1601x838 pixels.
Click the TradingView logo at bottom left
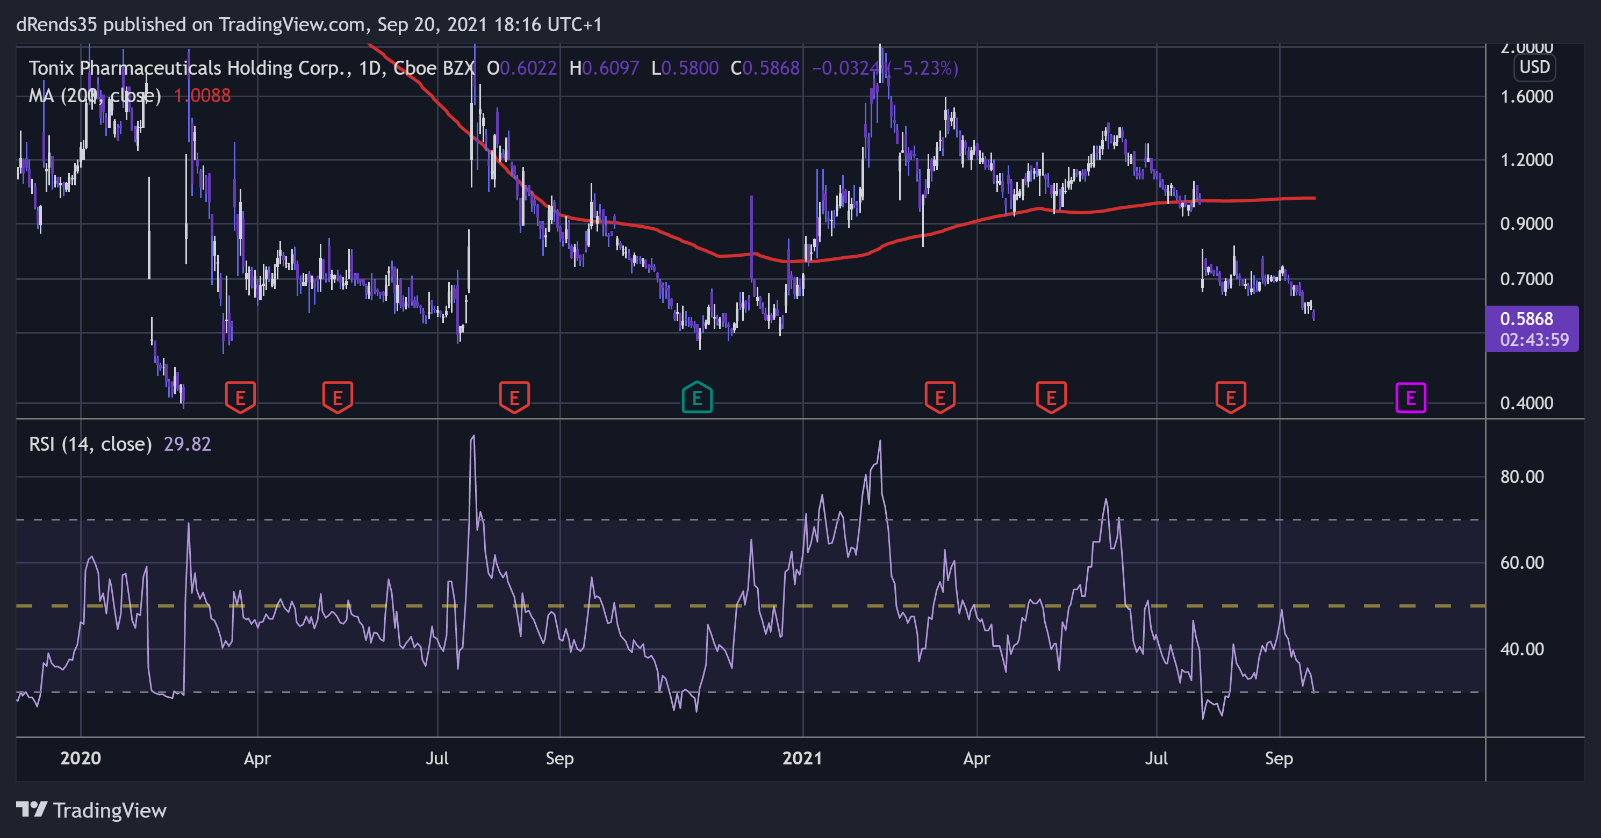pos(91,810)
